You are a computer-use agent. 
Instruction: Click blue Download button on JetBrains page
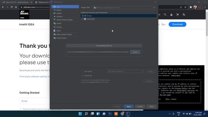[x=177, y=24]
